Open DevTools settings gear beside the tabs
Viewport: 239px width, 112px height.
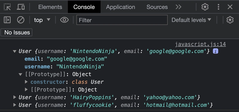pos(205,7)
